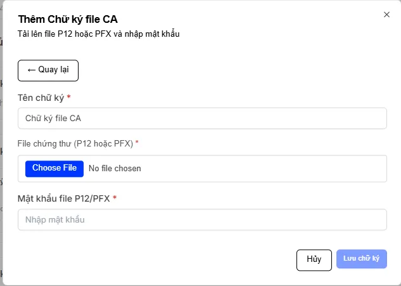Image resolution: width=401 pixels, height=286 pixels.
Task: Focus the Tên chữ ký text field
Action: [202, 118]
